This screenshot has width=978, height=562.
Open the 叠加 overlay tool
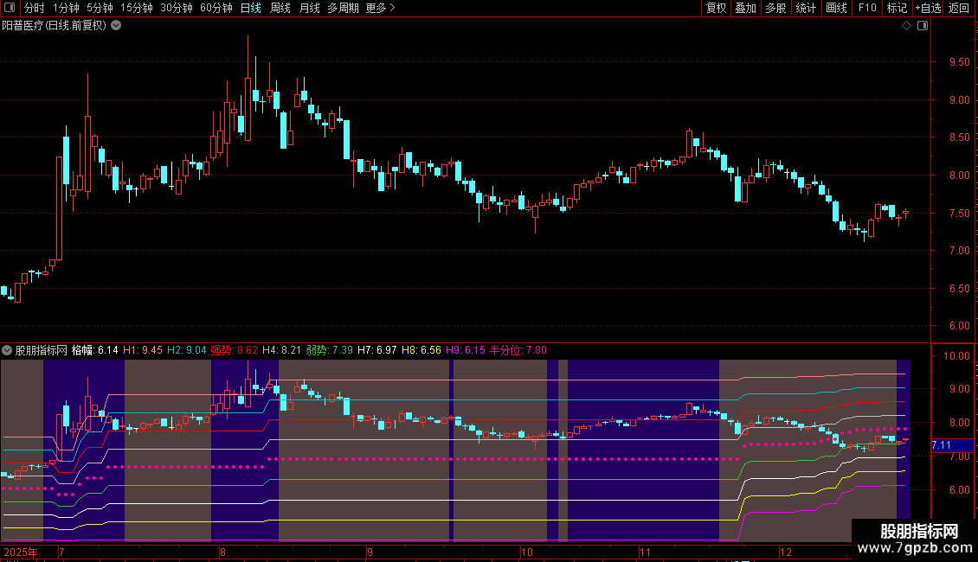(x=745, y=8)
